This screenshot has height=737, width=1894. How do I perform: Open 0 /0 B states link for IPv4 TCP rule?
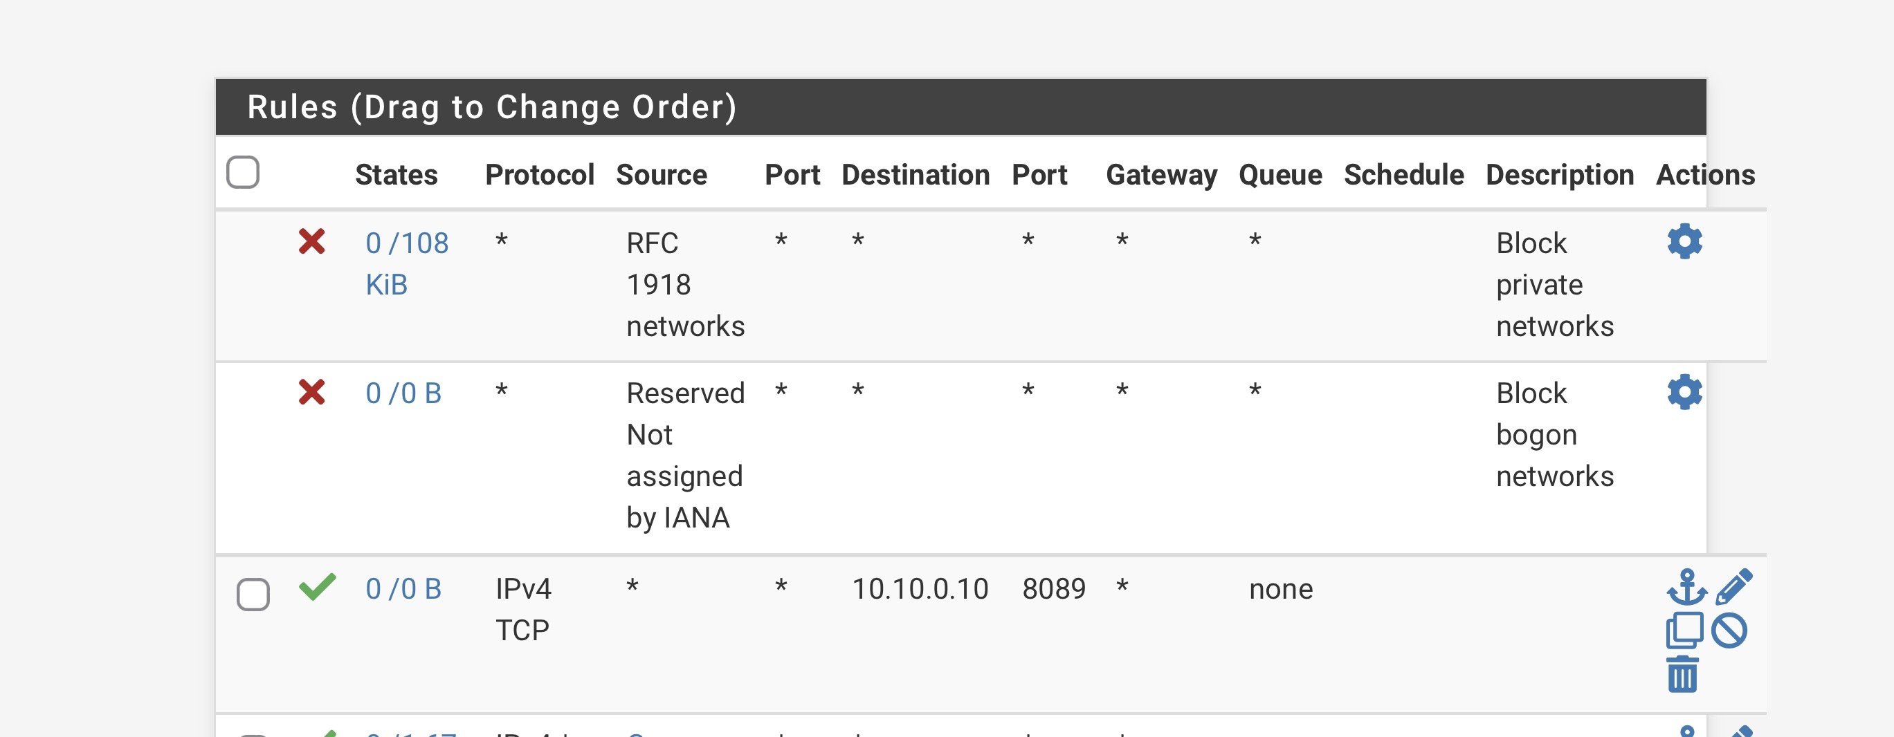(x=403, y=588)
